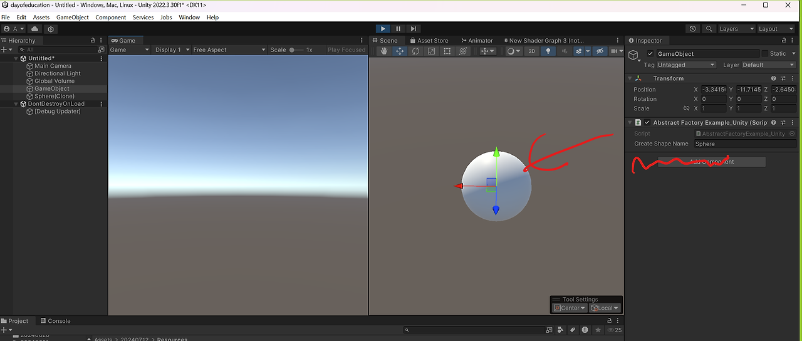Select the Move tool in Scene toolbar
Image resolution: width=802 pixels, height=341 pixels.
tap(400, 51)
